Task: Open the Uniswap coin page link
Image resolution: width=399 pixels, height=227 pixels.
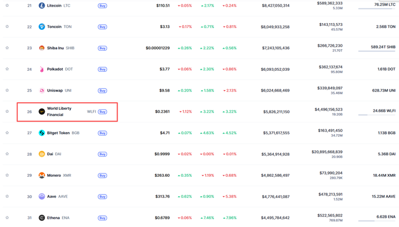Action: 55,90
